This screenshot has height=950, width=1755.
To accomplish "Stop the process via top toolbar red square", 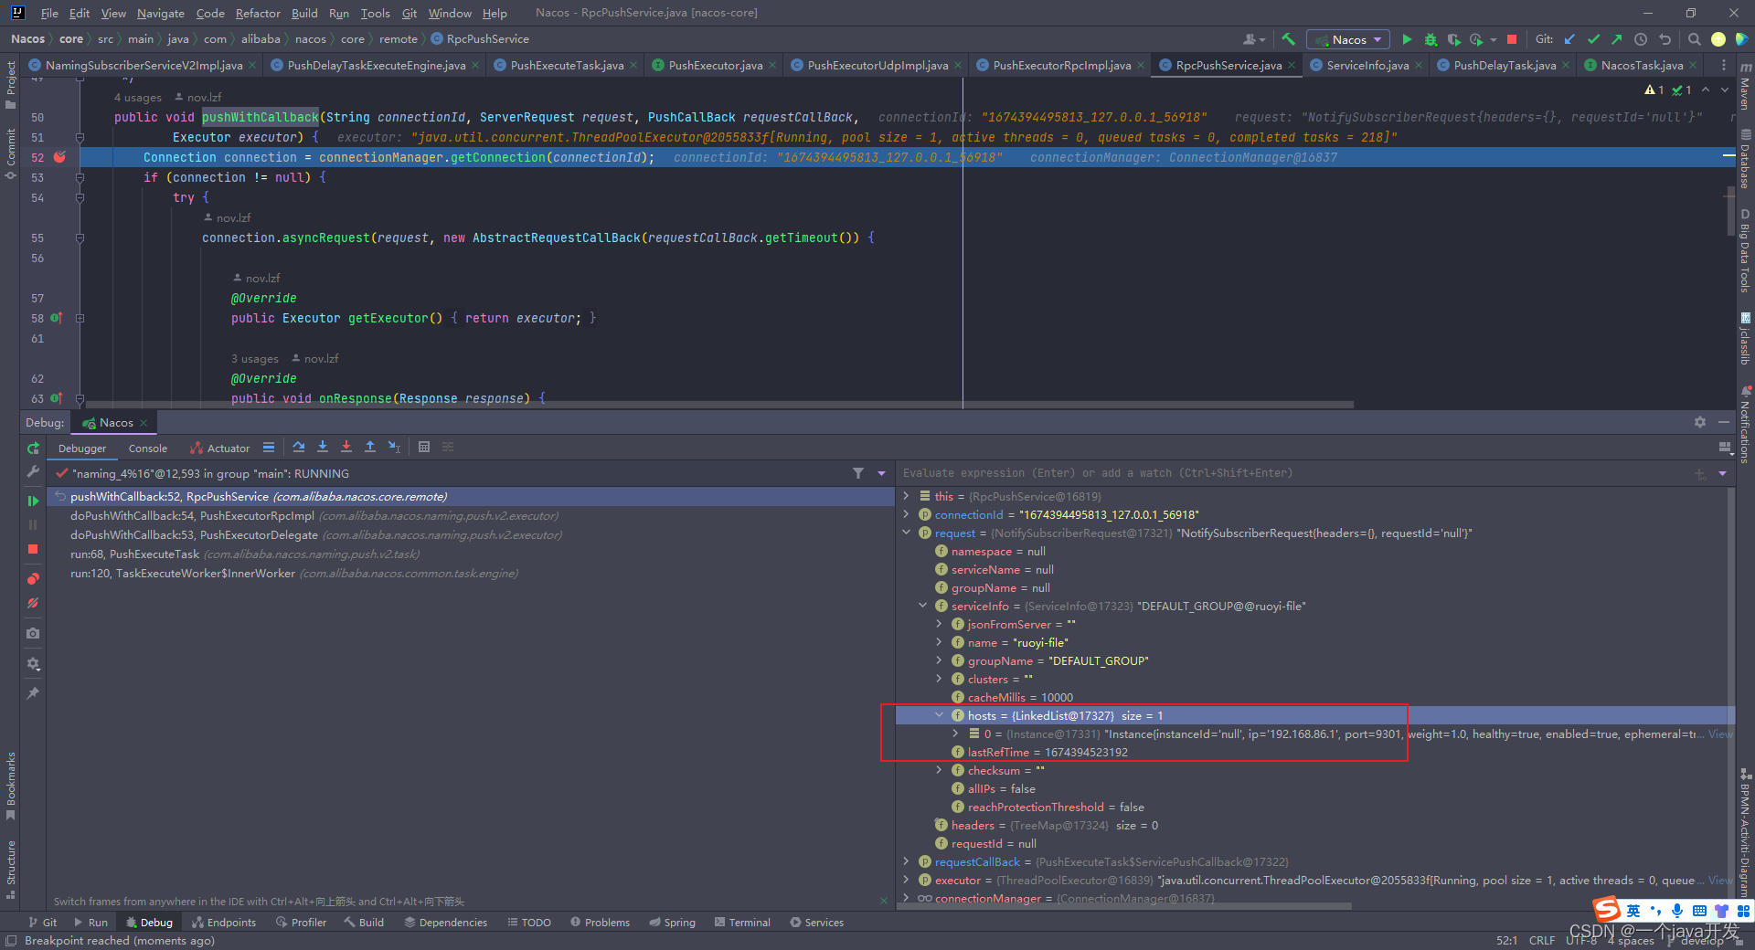I will click(1512, 39).
